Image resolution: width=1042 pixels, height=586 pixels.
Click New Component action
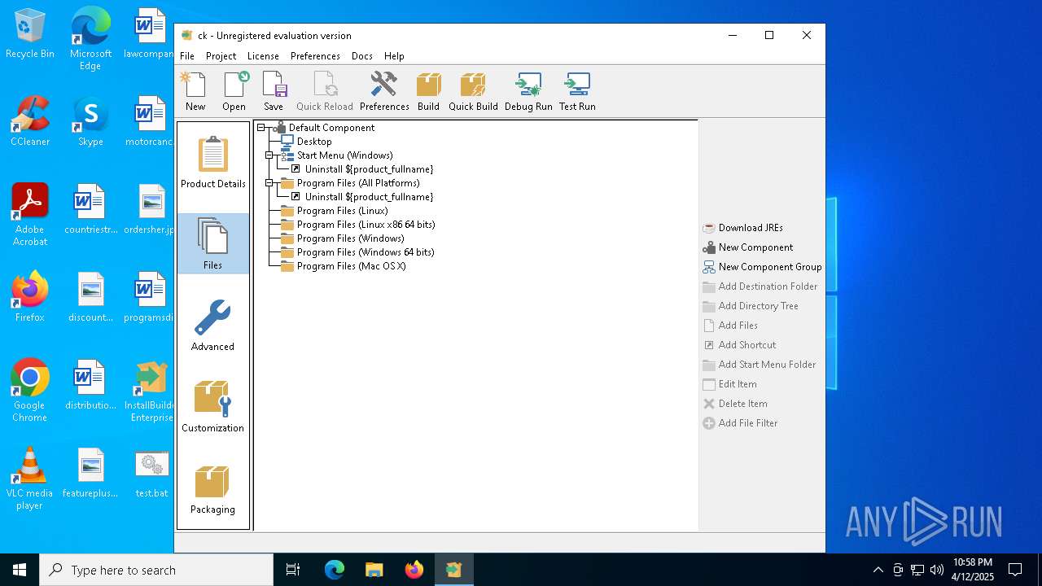coord(747,247)
